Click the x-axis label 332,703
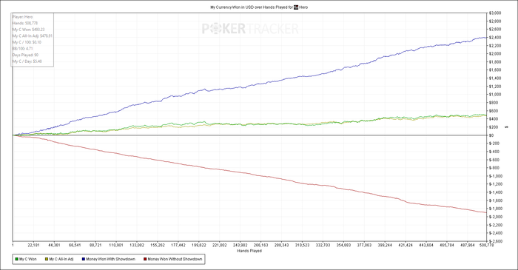The height and width of the screenshot is (270, 518). pyautogui.click(x=323, y=246)
